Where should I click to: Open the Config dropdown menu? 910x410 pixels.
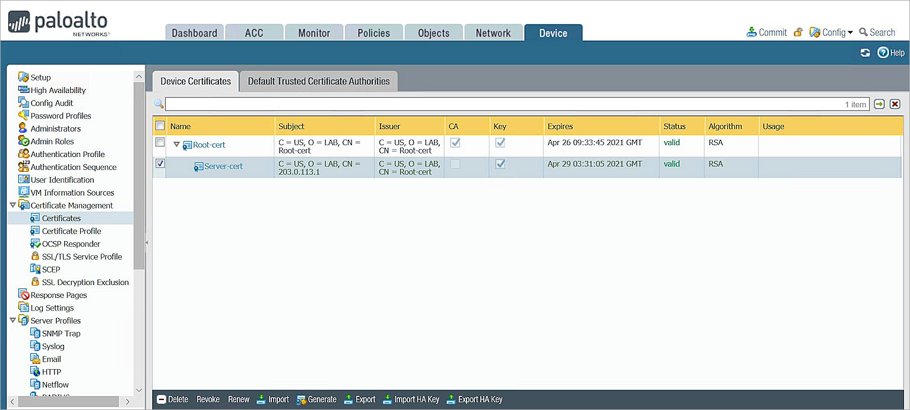tap(831, 32)
